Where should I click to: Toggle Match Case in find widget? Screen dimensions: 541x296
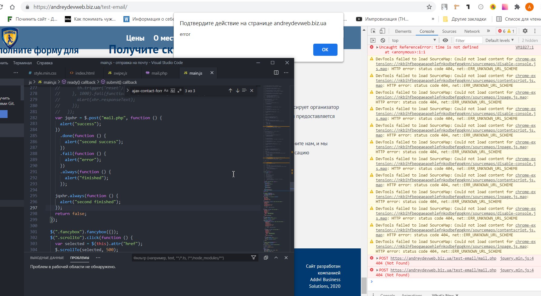click(166, 90)
